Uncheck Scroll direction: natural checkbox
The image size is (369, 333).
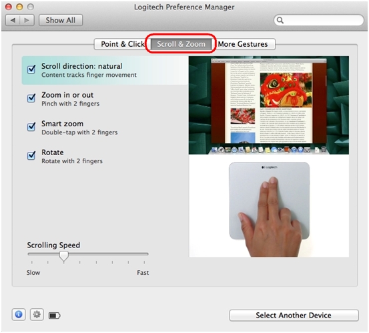tap(31, 70)
